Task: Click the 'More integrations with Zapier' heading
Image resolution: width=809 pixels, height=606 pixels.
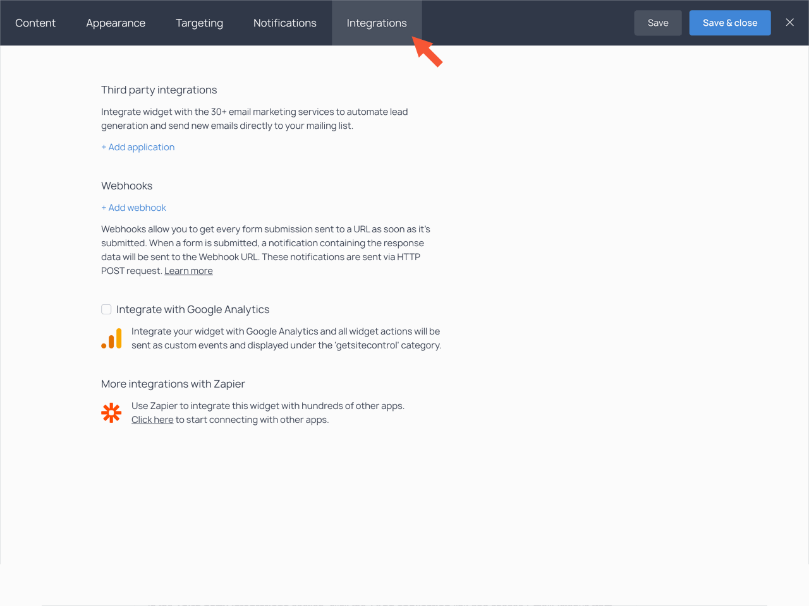Action: click(x=173, y=384)
